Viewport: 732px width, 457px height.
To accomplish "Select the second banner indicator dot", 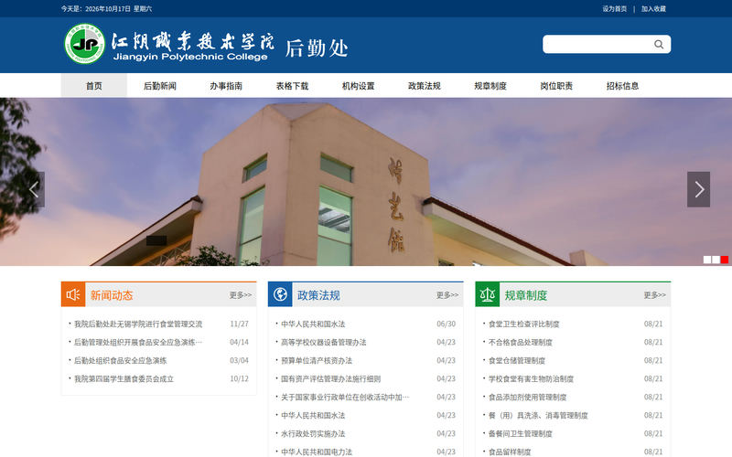I will 716,260.
